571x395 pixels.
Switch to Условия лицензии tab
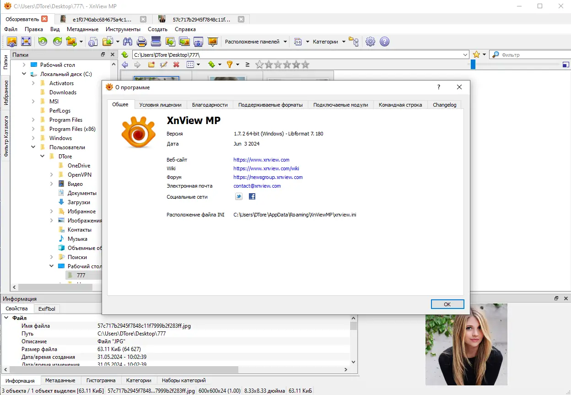(160, 105)
